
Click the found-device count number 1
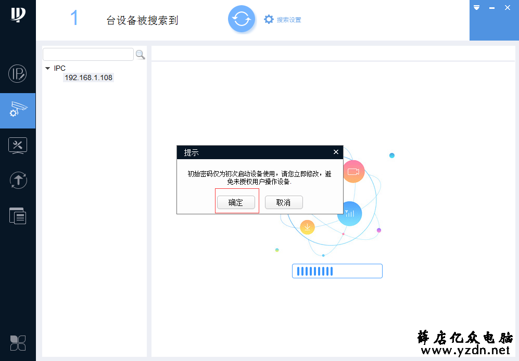pos(74,18)
